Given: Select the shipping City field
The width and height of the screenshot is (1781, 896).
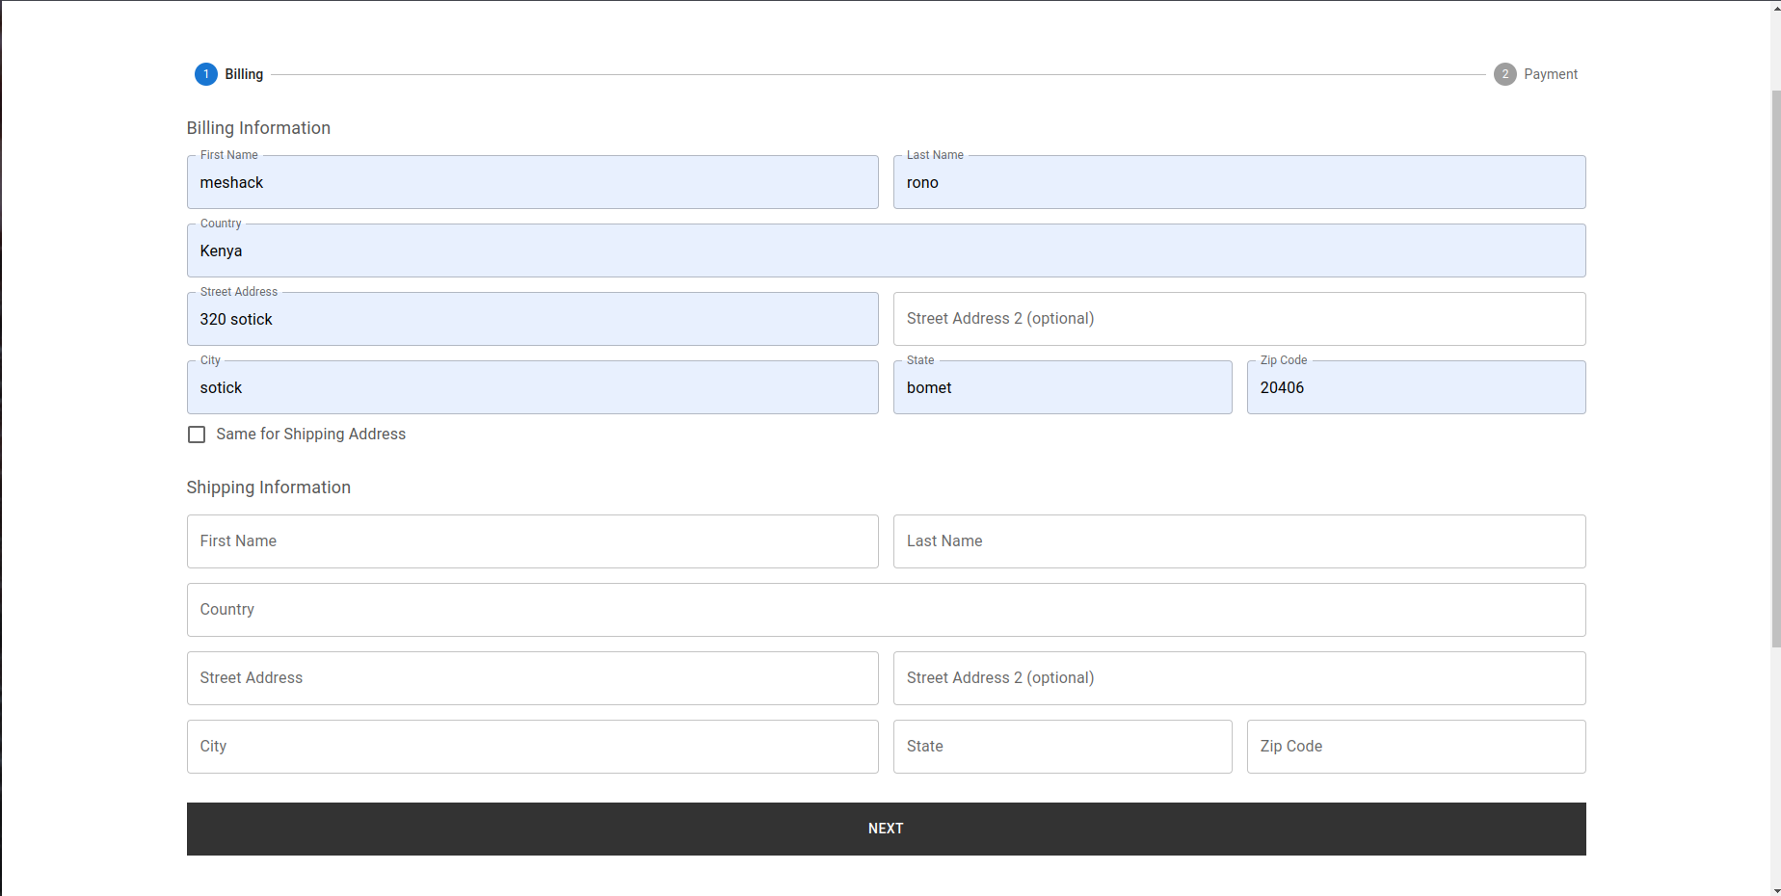Looking at the screenshot, I should pos(532,747).
